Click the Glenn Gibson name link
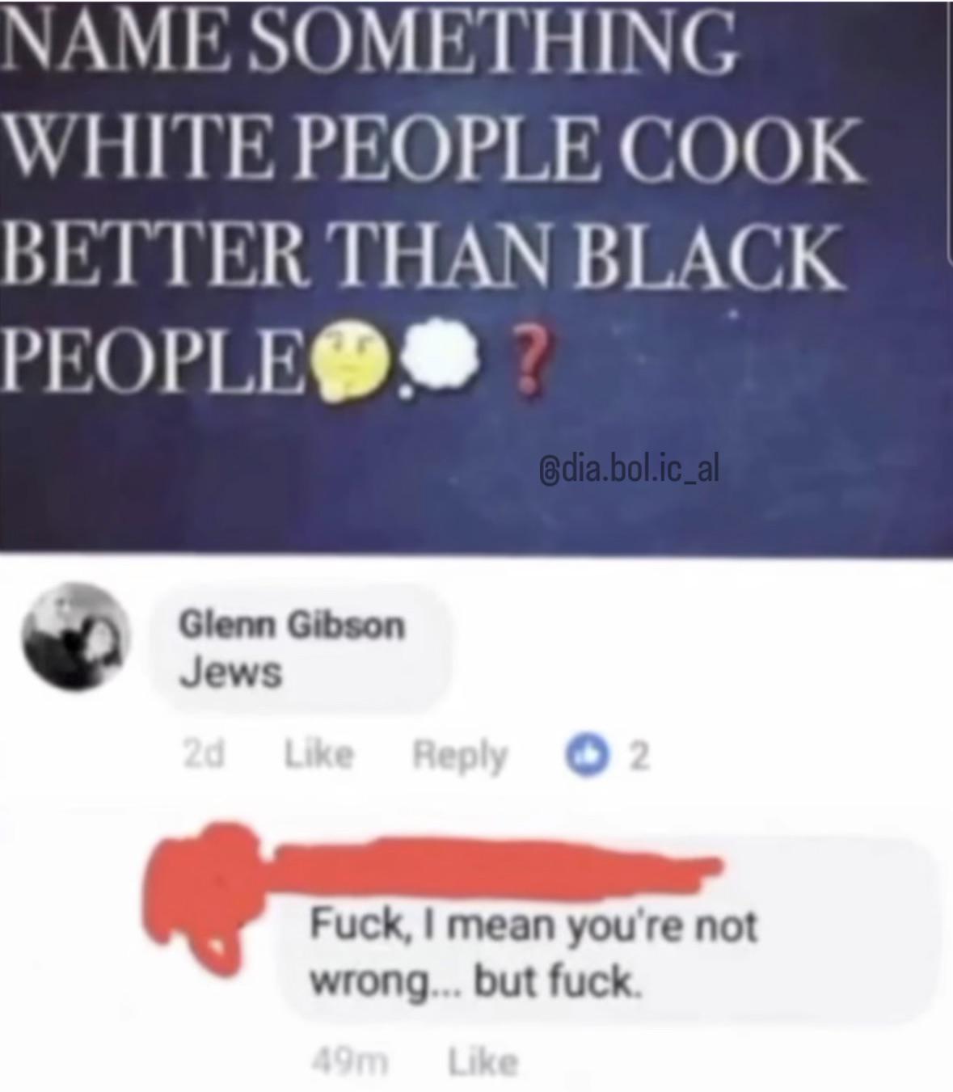Viewport: 953px width, 1092px height. pos(291,625)
